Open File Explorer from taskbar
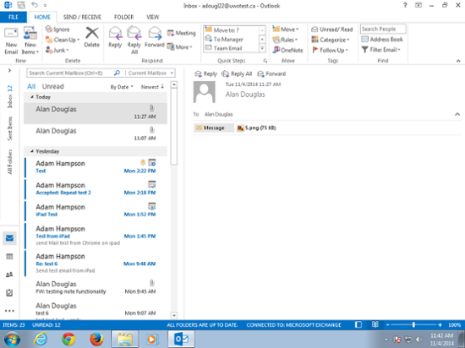 pyautogui.click(x=125, y=339)
